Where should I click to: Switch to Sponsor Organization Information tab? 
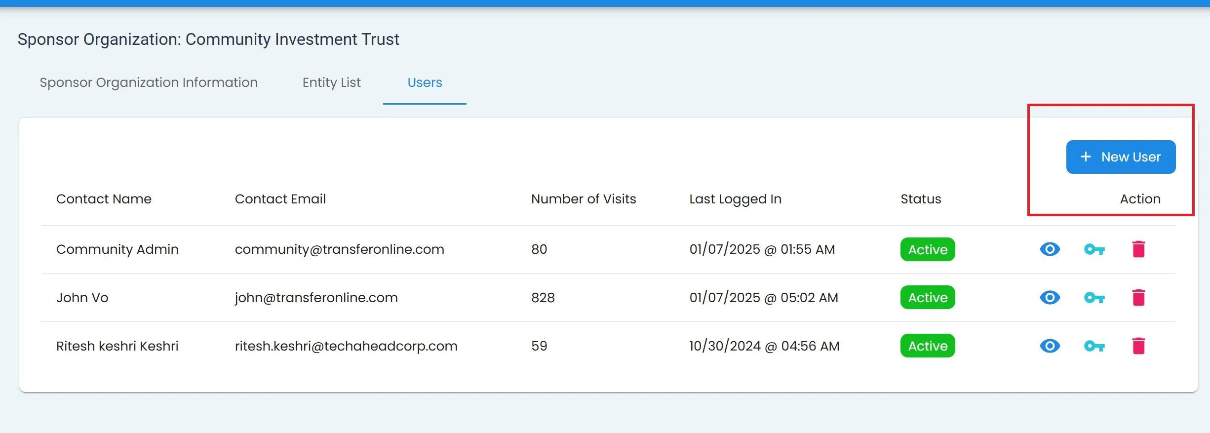click(x=149, y=82)
